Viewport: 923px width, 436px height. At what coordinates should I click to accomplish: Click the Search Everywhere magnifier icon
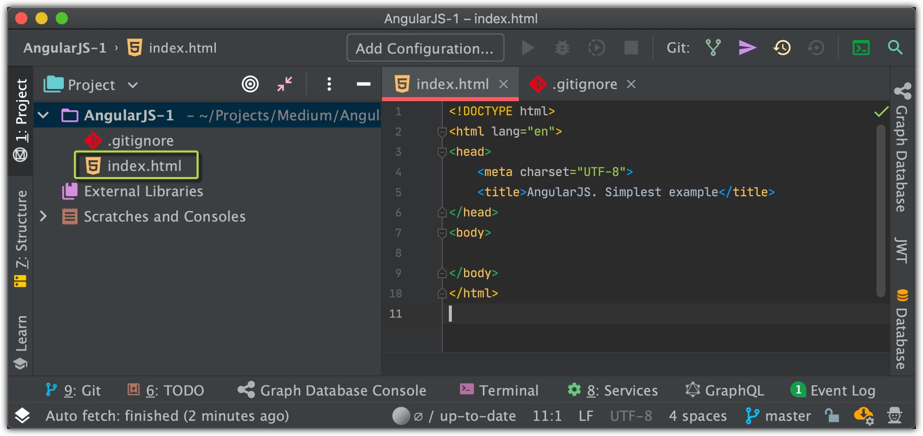point(895,48)
